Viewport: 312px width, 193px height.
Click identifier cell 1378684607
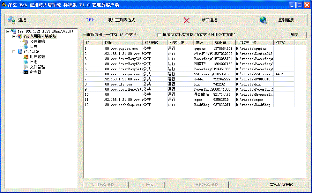pos(224,48)
